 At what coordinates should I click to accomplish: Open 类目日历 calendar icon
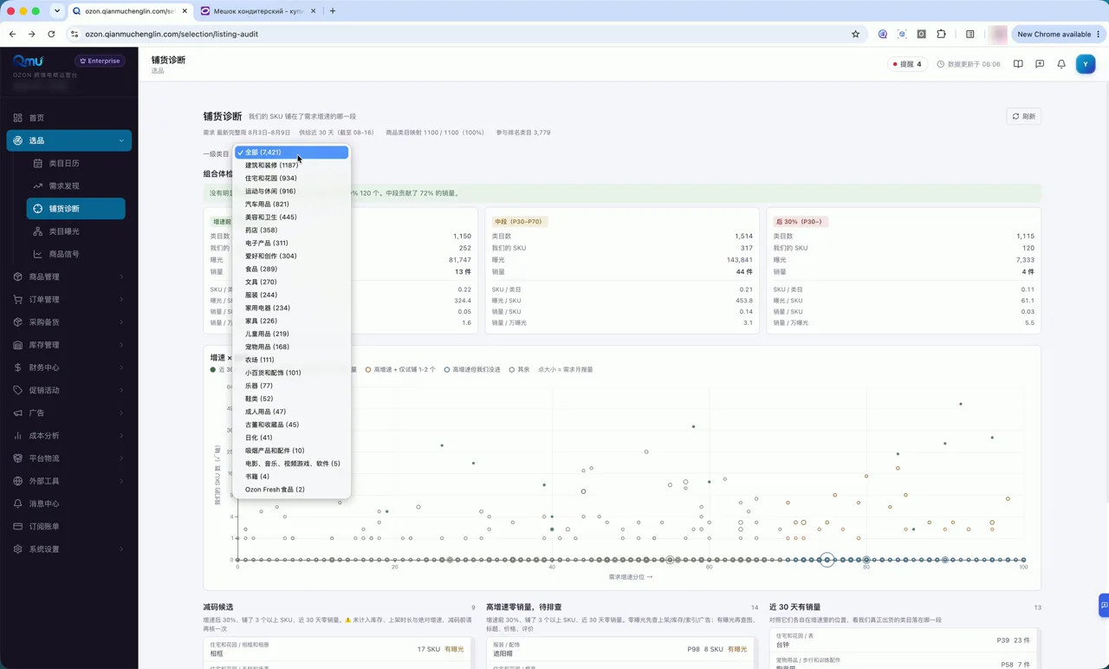(38, 163)
